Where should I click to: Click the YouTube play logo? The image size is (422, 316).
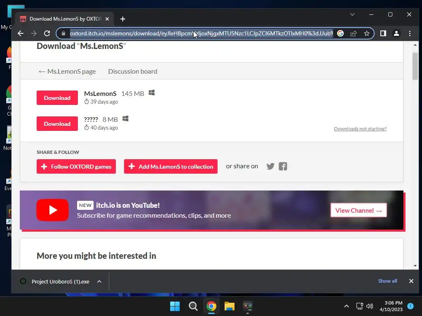(52, 210)
